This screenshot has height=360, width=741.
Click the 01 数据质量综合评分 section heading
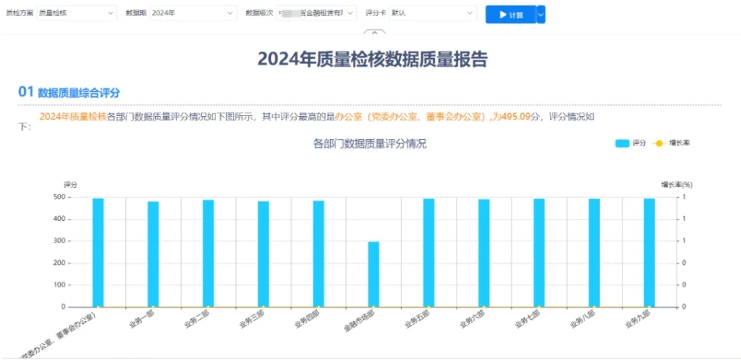tap(69, 93)
